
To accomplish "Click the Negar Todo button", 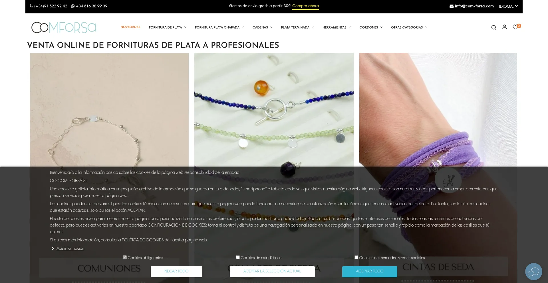I will 176,272.
